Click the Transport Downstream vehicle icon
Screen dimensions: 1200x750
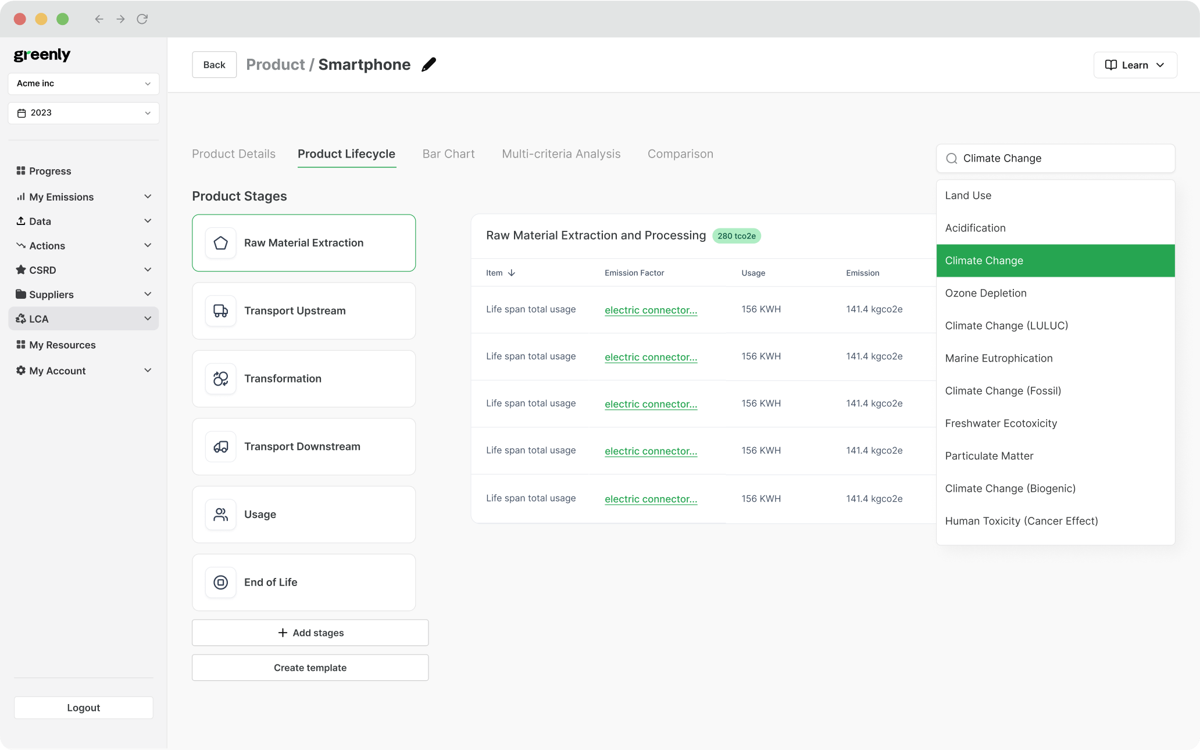(x=220, y=447)
